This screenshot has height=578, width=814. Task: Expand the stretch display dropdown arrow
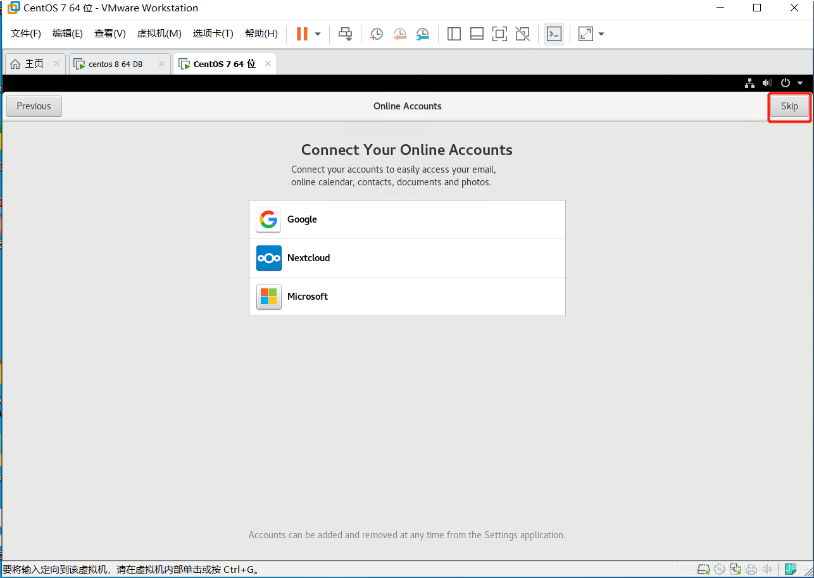pos(601,34)
